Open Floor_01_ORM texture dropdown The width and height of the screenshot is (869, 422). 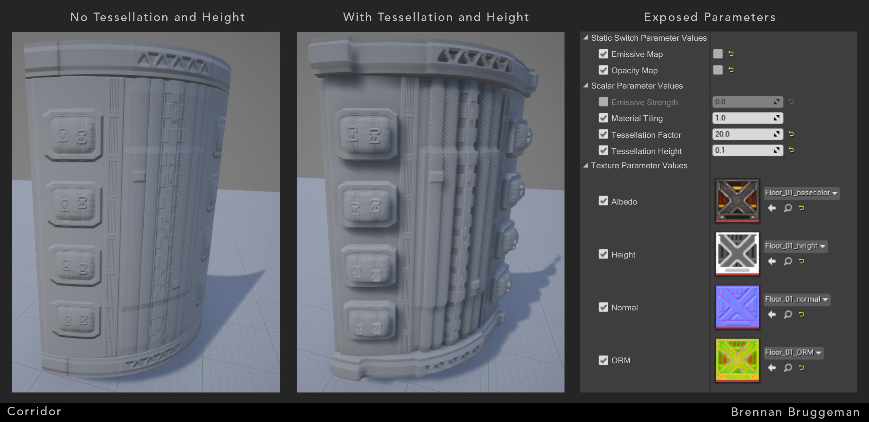coord(793,353)
